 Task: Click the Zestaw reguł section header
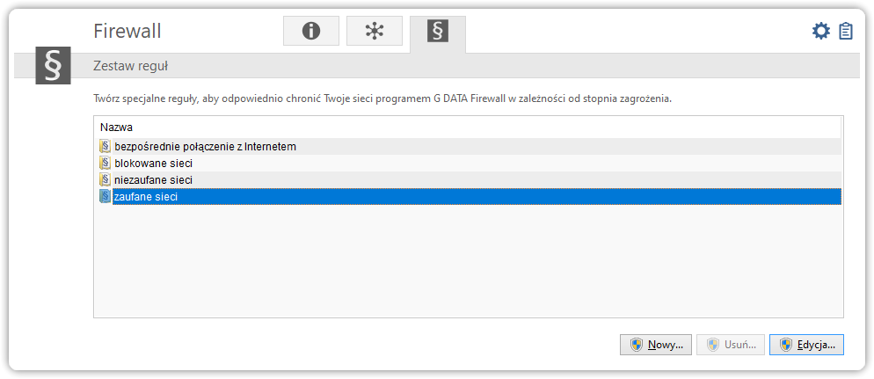tap(130, 67)
